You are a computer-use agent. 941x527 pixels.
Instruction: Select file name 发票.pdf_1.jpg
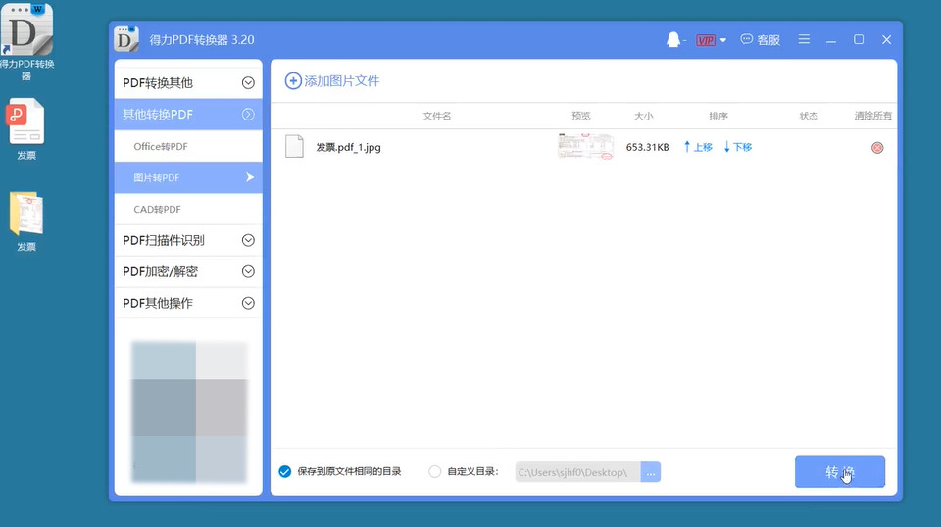(x=348, y=148)
